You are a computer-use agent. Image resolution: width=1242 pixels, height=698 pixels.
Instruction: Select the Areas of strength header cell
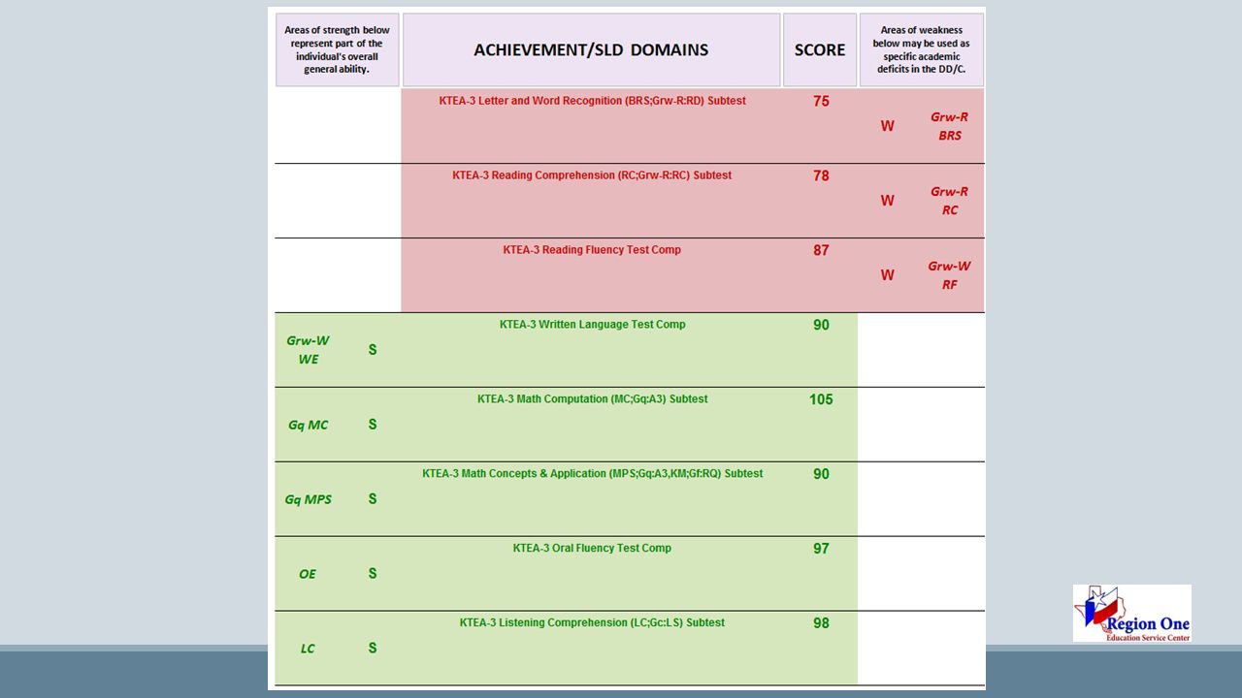pyautogui.click(x=337, y=49)
